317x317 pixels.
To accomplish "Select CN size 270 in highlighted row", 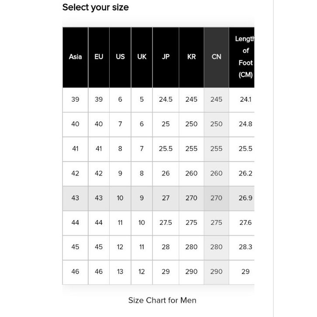I will 216,198.
